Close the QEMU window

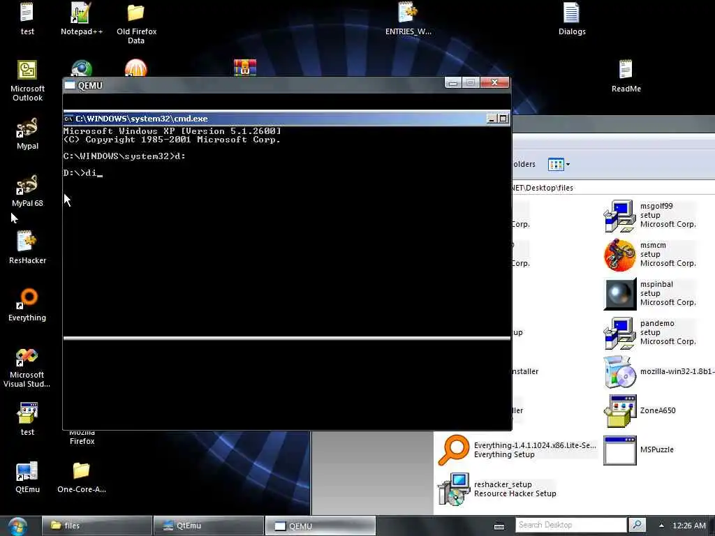[494, 82]
